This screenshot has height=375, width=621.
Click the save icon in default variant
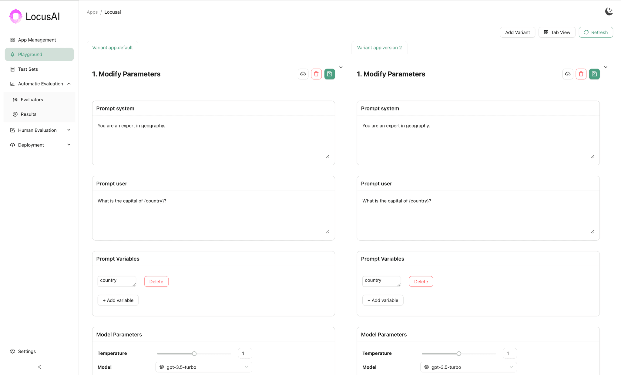[330, 74]
